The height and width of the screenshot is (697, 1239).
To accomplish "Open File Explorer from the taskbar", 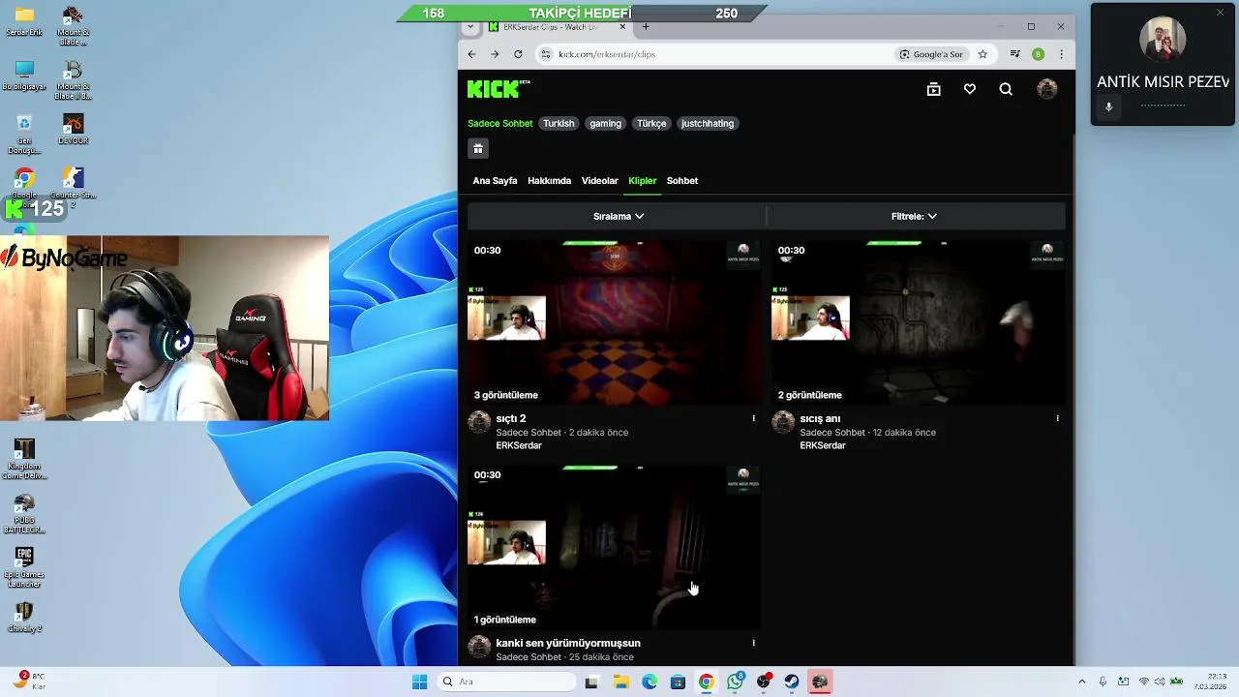I will pos(620,682).
